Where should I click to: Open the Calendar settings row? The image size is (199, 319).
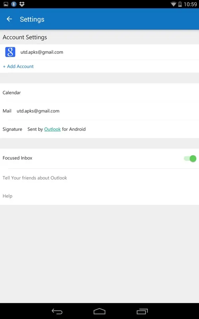coord(99,93)
